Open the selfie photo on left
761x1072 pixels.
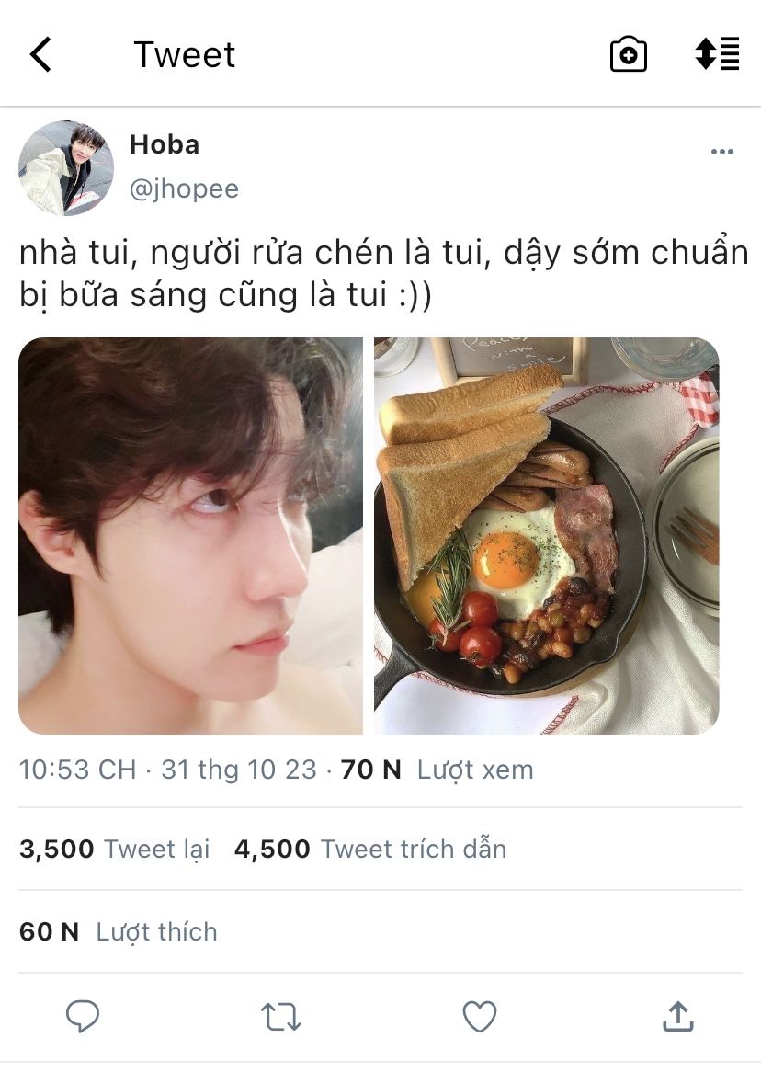(x=191, y=536)
